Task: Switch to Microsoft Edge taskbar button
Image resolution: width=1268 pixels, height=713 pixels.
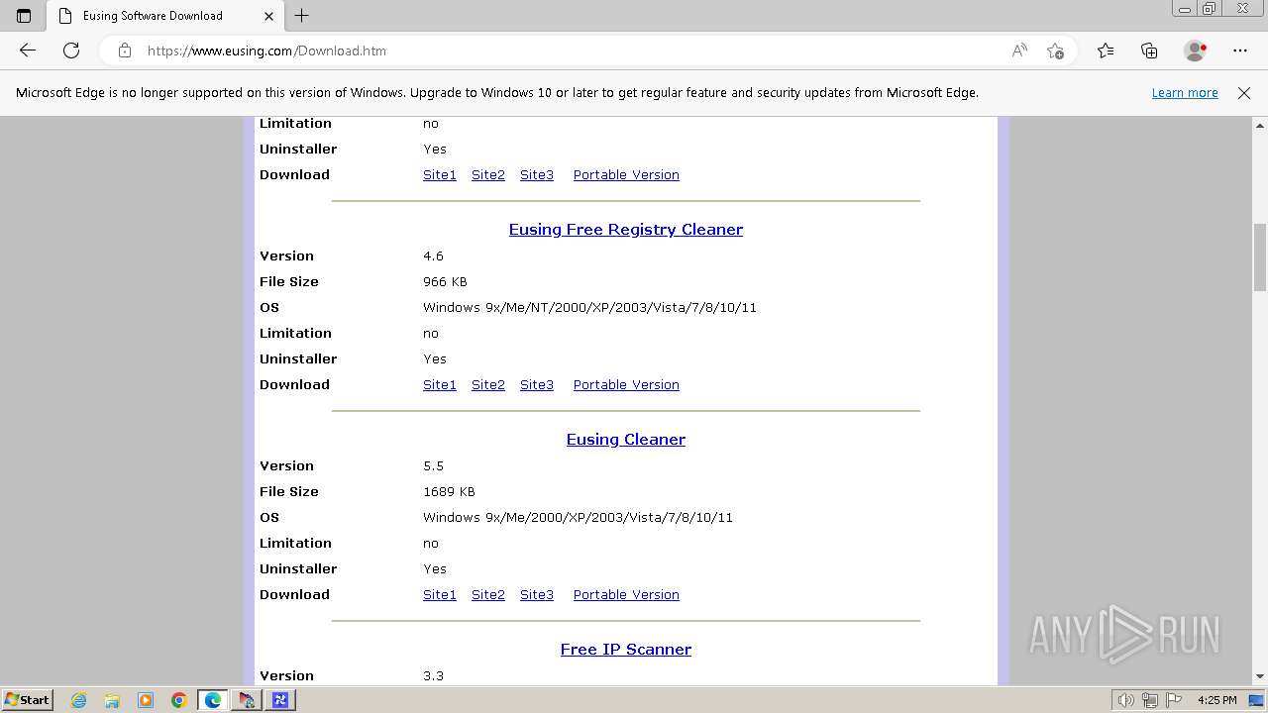Action: click(213, 700)
